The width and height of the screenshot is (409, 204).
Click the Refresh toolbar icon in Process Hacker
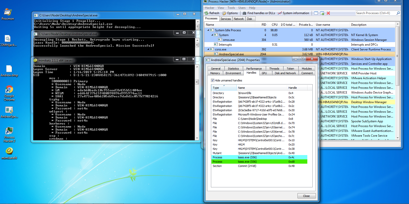coord(212,13)
